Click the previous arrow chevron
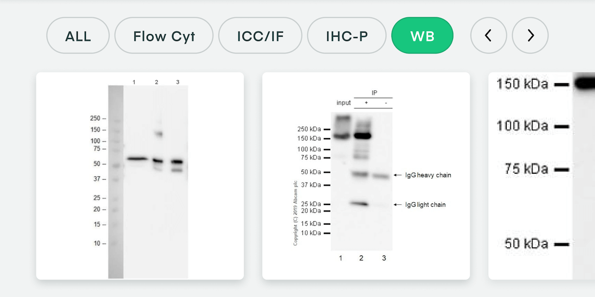This screenshot has width=595, height=297. click(488, 36)
